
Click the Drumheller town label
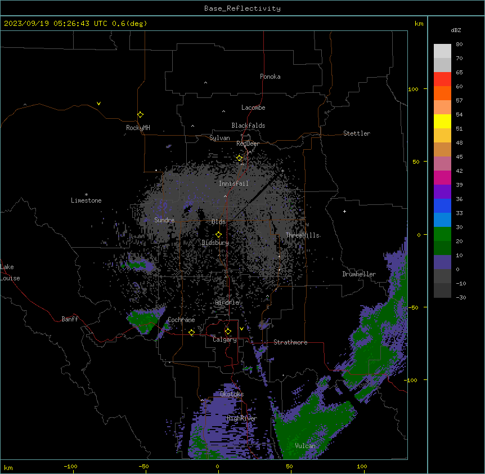(x=359, y=274)
